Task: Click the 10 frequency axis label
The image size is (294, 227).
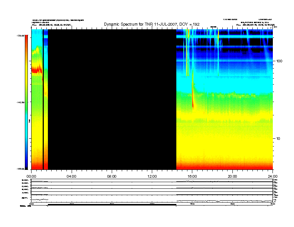Action: tap(278, 139)
